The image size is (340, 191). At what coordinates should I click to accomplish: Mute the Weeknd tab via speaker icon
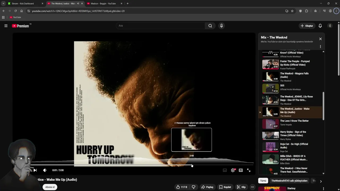(78, 3)
